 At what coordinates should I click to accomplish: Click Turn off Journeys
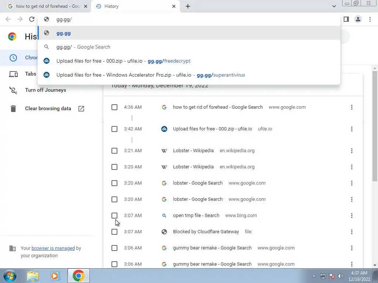coord(45,90)
